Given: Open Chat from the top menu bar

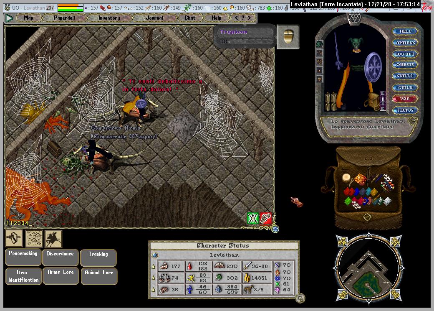Looking at the screenshot, I should [190, 18].
